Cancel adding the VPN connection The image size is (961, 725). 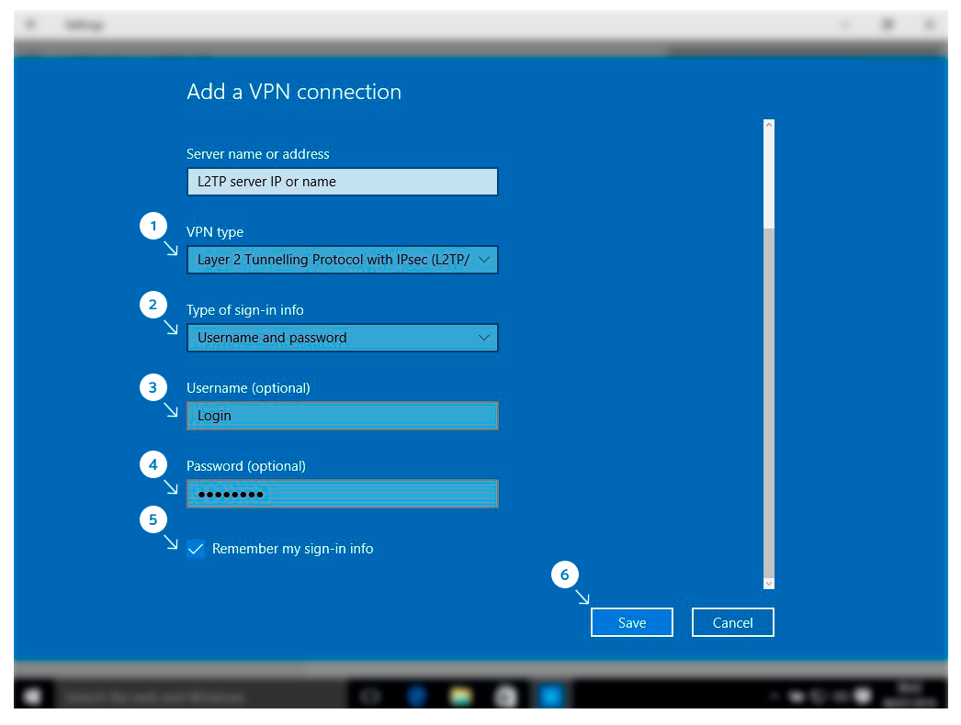click(732, 623)
